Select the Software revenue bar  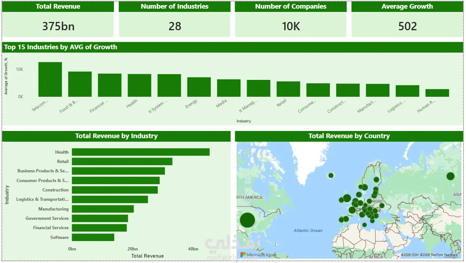click(93, 237)
